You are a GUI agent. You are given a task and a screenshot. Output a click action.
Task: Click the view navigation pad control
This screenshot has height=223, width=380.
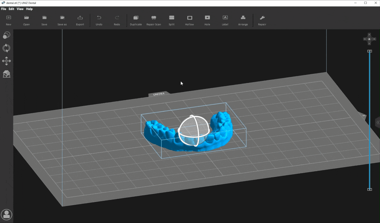coord(369,39)
